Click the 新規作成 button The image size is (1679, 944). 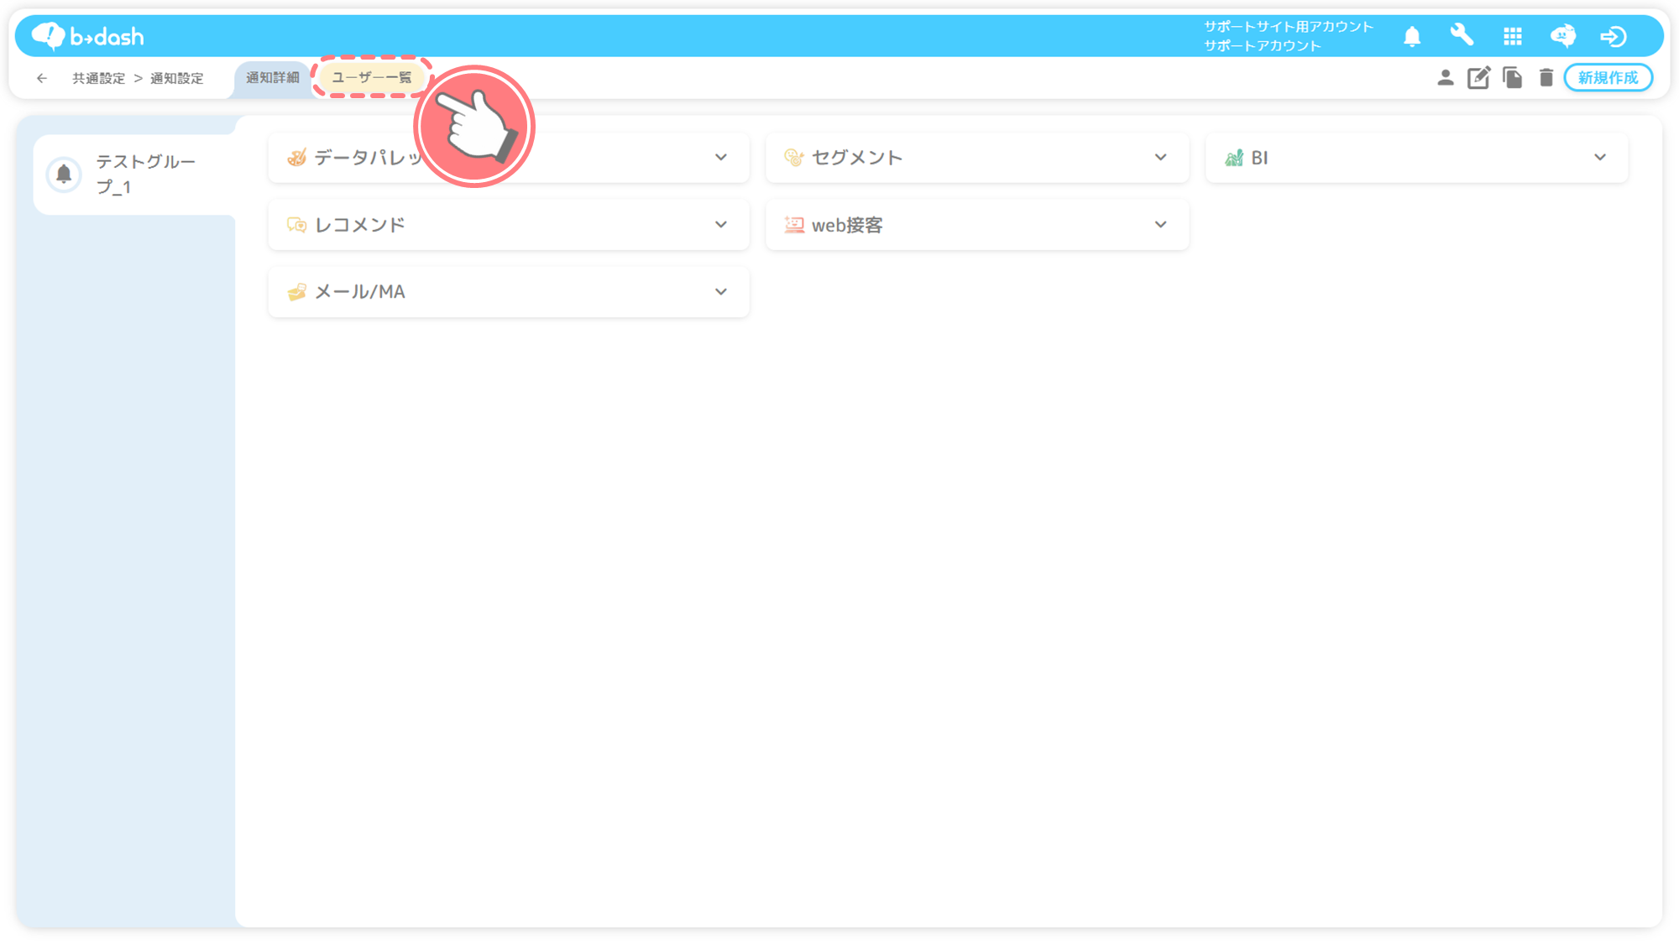(x=1608, y=78)
